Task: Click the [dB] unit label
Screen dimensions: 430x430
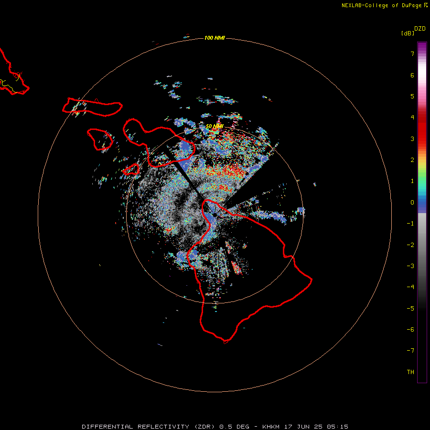Action: [x=408, y=33]
